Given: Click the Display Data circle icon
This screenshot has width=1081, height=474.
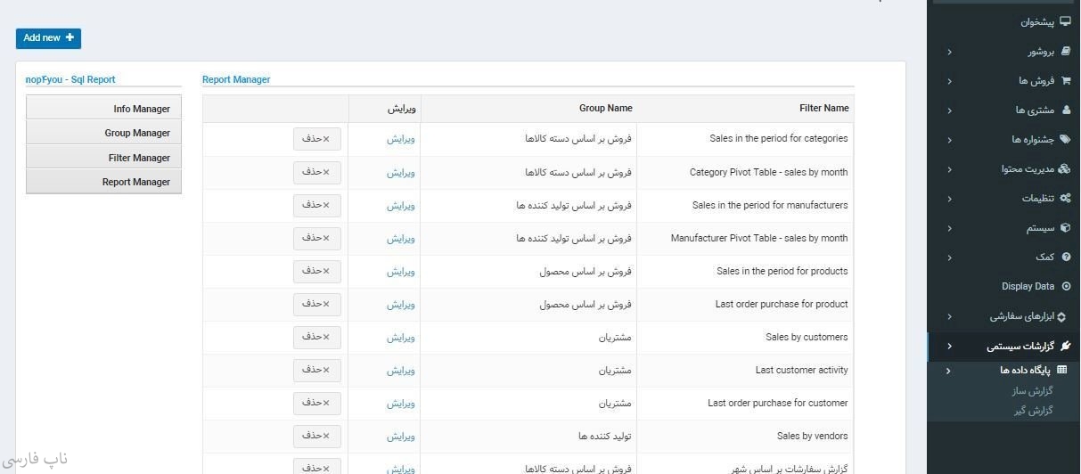Looking at the screenshot, I should pos(1066,287).
